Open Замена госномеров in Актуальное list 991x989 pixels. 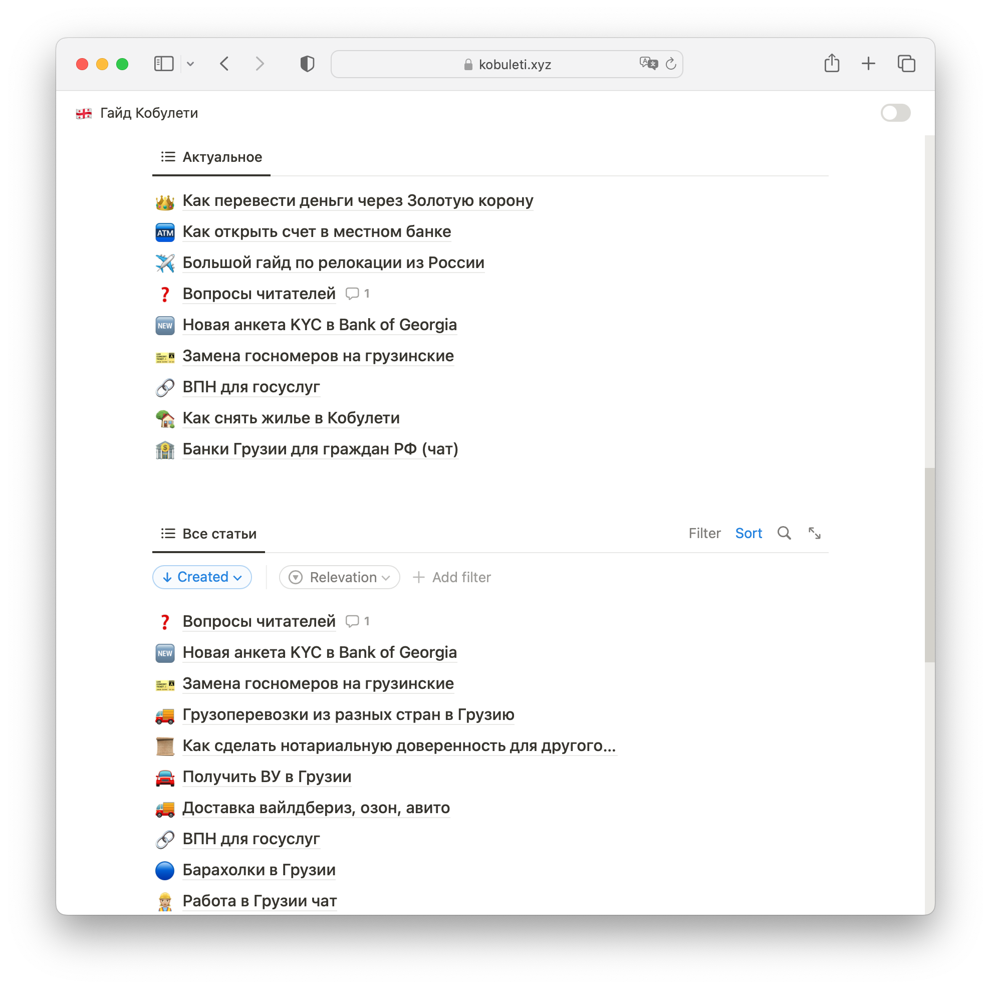[318, 356]
